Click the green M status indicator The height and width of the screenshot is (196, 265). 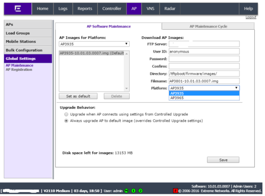[127, 191]
